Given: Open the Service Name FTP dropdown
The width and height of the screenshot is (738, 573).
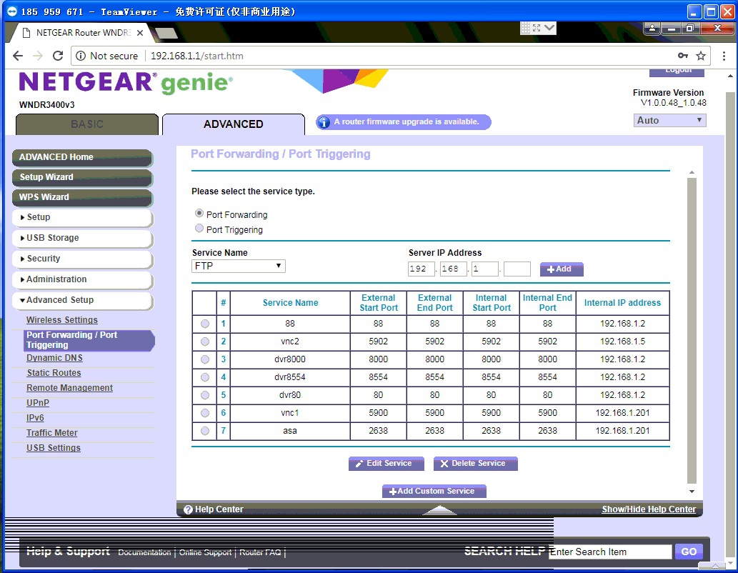Looking at the screenshot, I should [x=238, y=266].
